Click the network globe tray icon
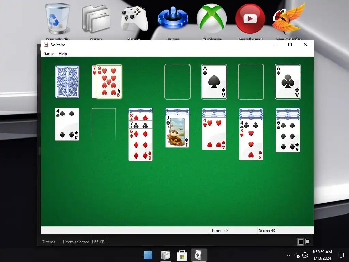This screenshot has height=262, width=349. pos(305,255)
